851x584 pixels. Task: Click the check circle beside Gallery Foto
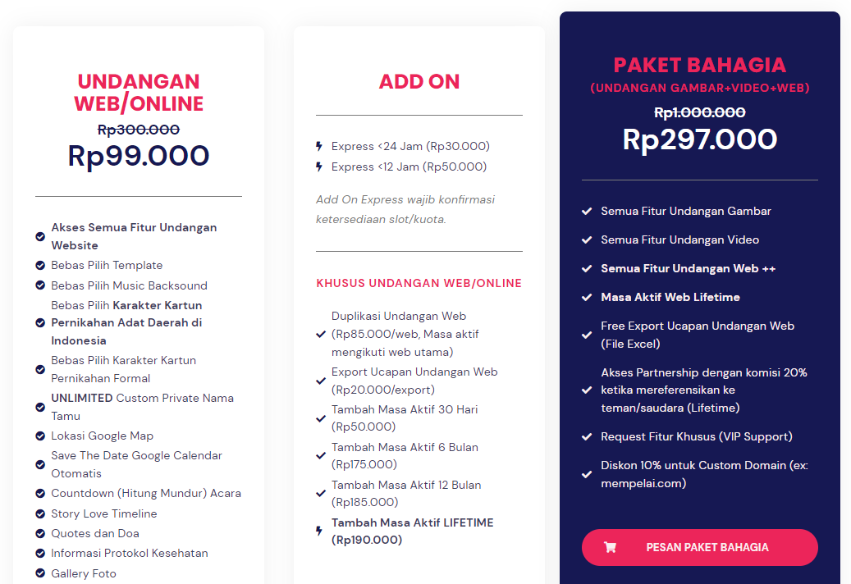click(x=40, y=573)
